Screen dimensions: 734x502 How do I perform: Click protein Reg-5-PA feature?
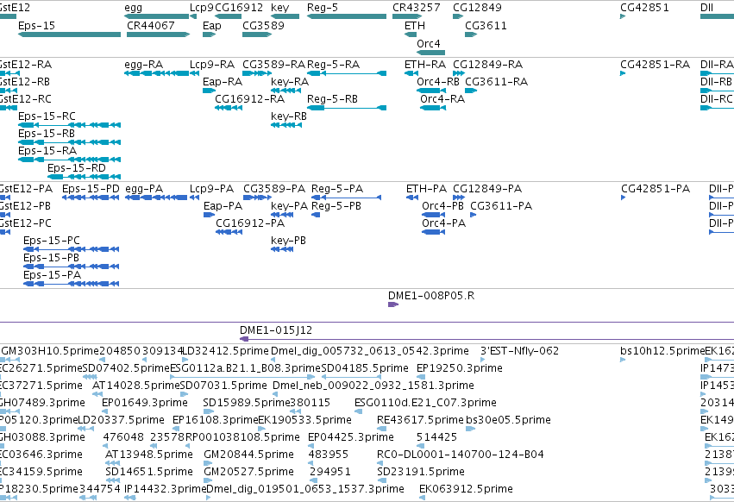(347, 198)
